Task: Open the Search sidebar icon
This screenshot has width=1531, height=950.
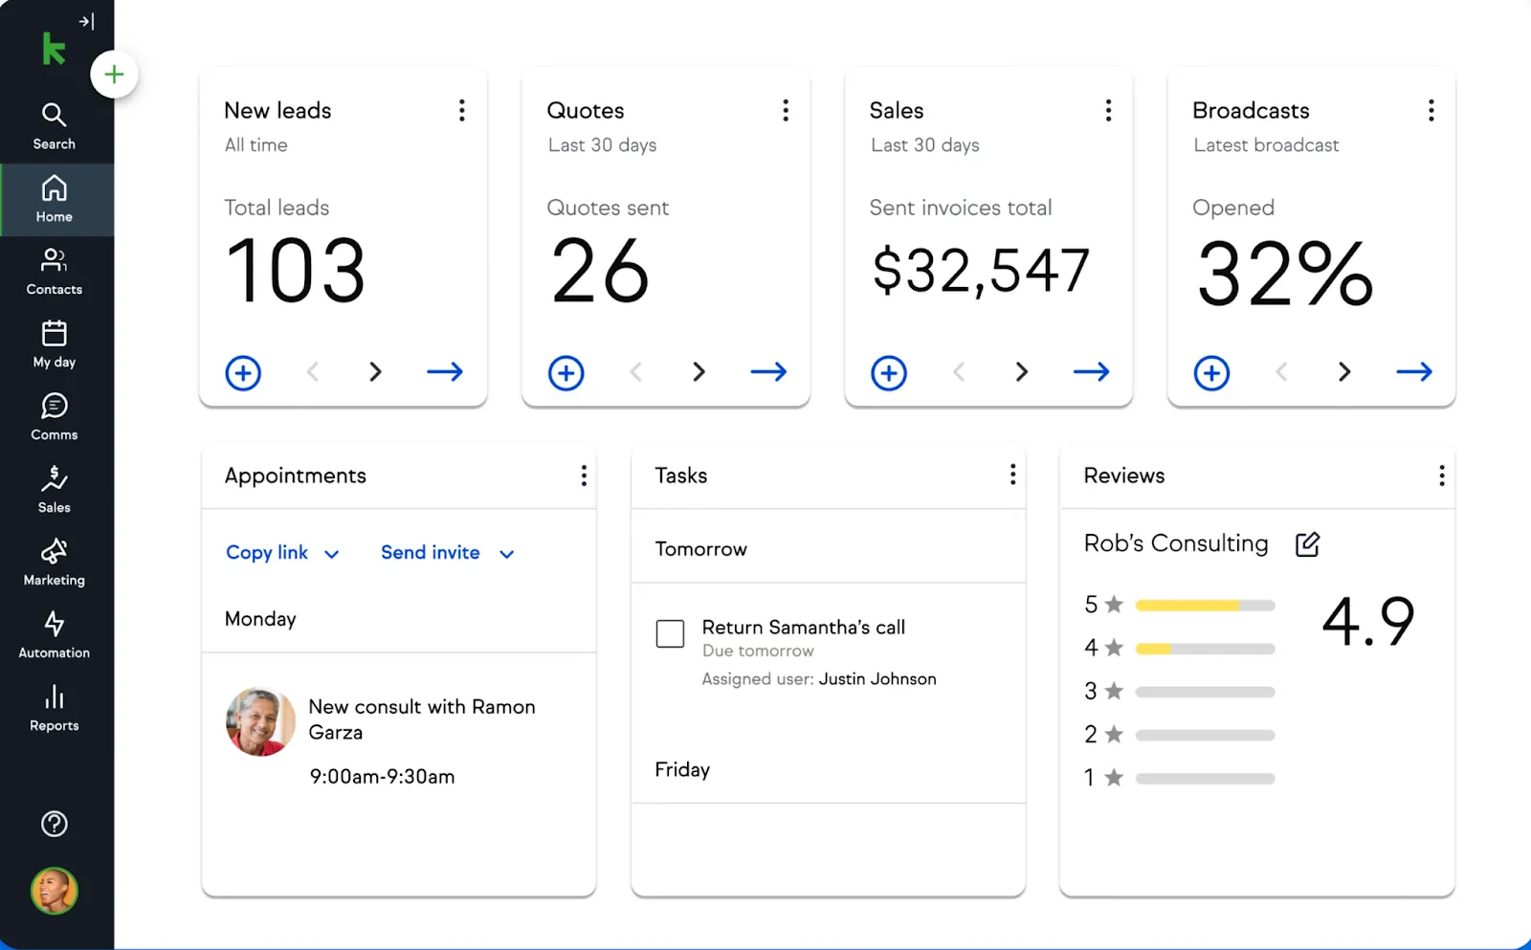Action: point(54,124)
